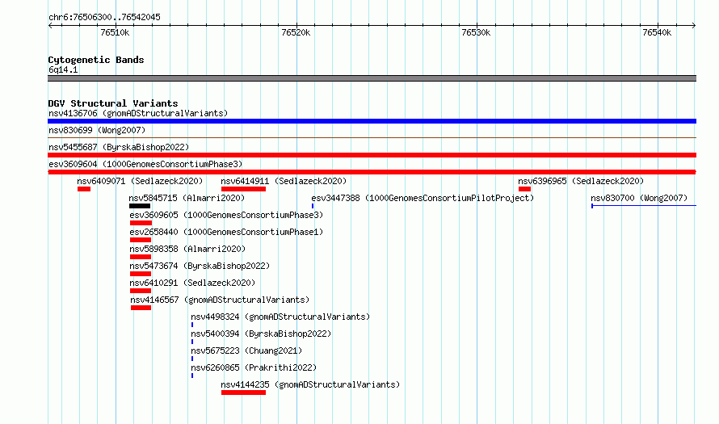Image resolution: width=719 pixels, height=424 pixels.
Task: Select the blue nsv4136706 variant bar
Action: pyautogui.click(x=372, y=121)
